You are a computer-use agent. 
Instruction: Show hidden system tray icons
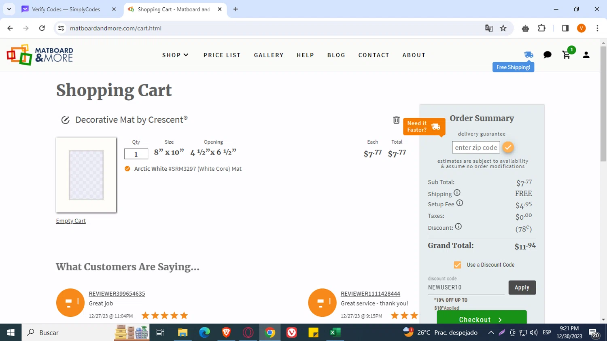(x=491, y=333)
